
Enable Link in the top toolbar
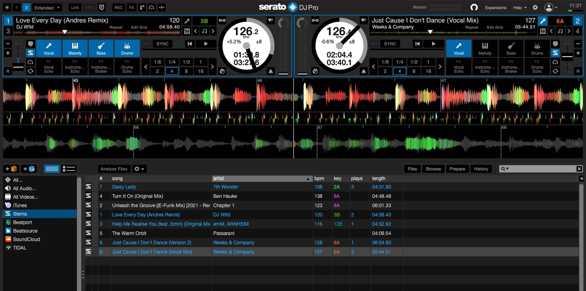click(74, 7)
